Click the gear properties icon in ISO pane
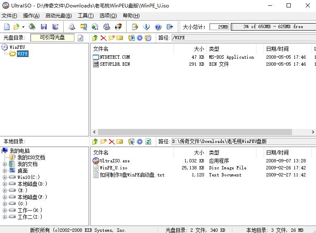The width and height of the screenshot is (316, 233). pos(140,38)
